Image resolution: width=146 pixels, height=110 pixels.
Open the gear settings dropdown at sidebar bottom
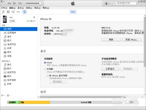click(8, 95)
